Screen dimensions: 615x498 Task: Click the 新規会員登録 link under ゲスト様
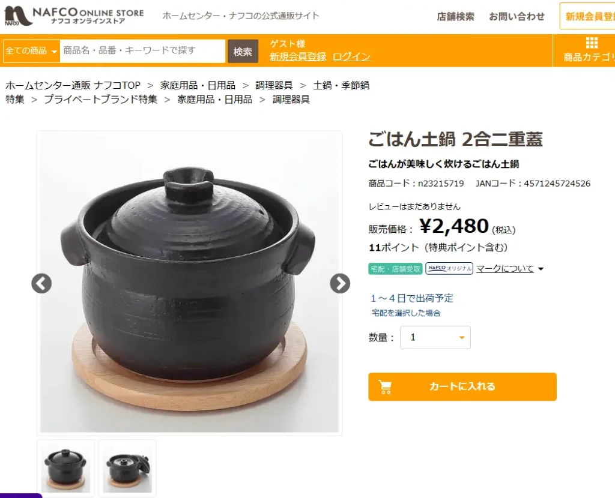(298, 57)
